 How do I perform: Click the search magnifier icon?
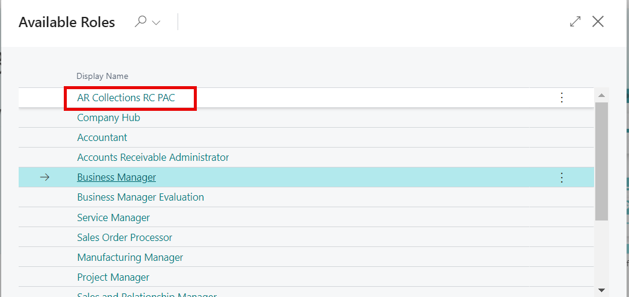click(x=141, y=22)
